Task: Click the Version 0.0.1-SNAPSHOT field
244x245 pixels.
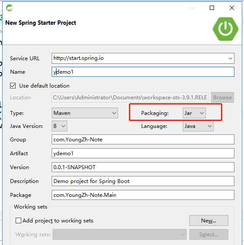Action: 143,167
